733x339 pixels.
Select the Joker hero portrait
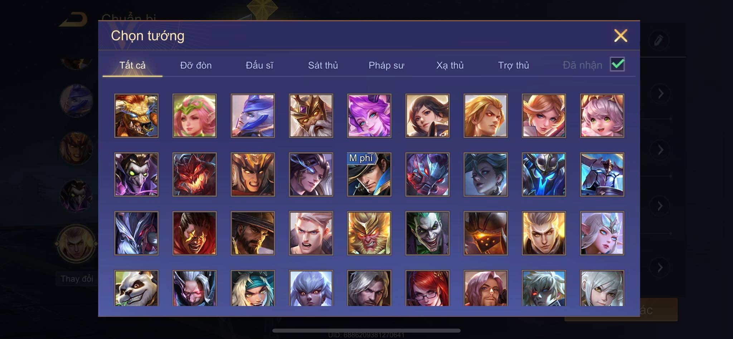pos(427,233)
